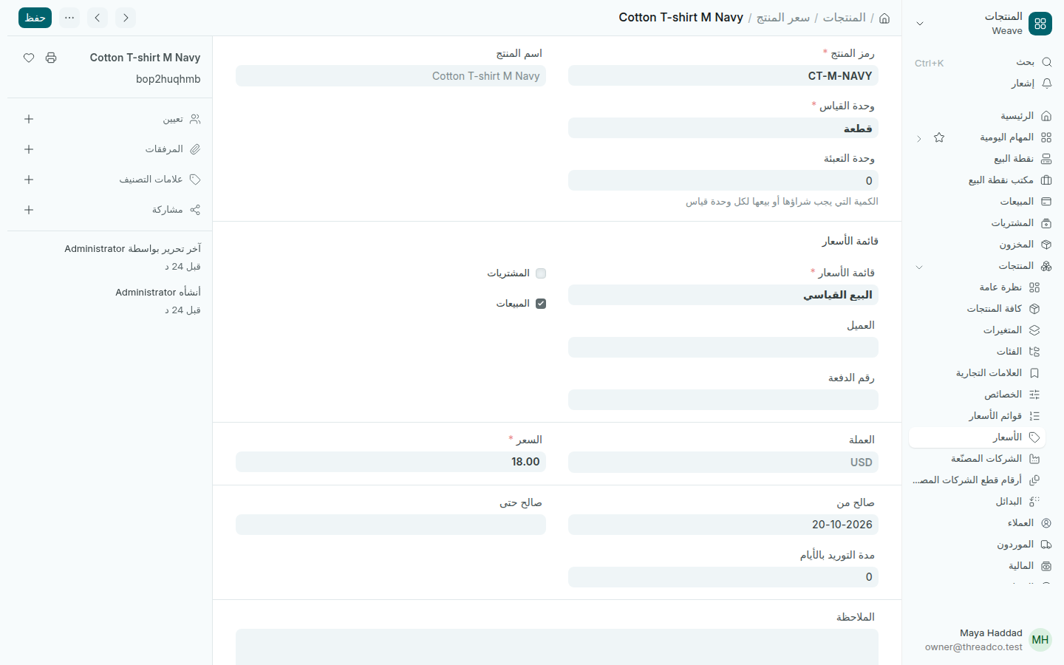
Task: Click the notification bell icon
Action: click(x=1046, y=83)
